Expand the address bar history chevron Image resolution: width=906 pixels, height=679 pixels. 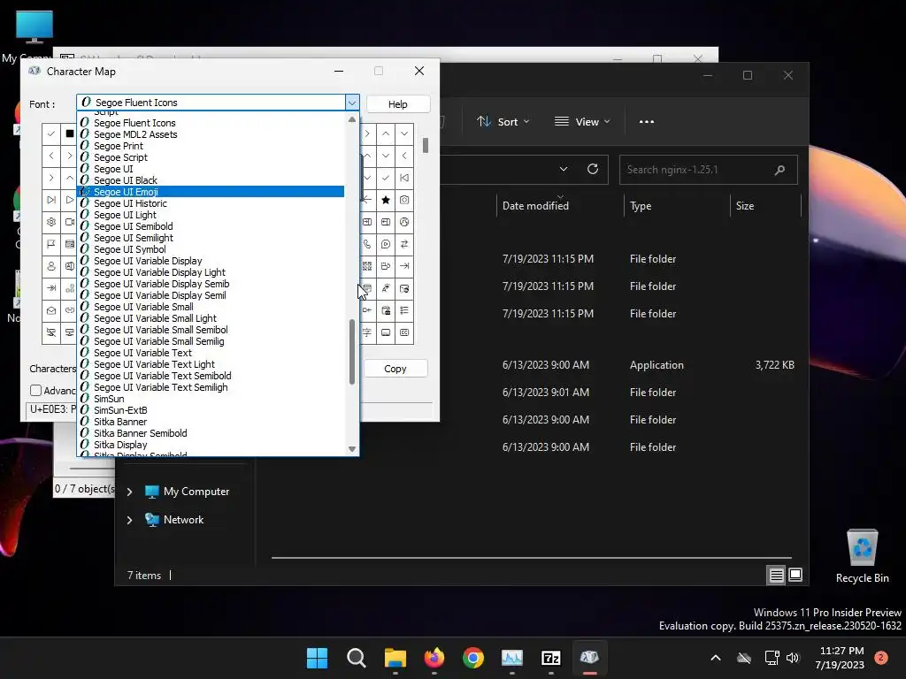pos(564,169)
